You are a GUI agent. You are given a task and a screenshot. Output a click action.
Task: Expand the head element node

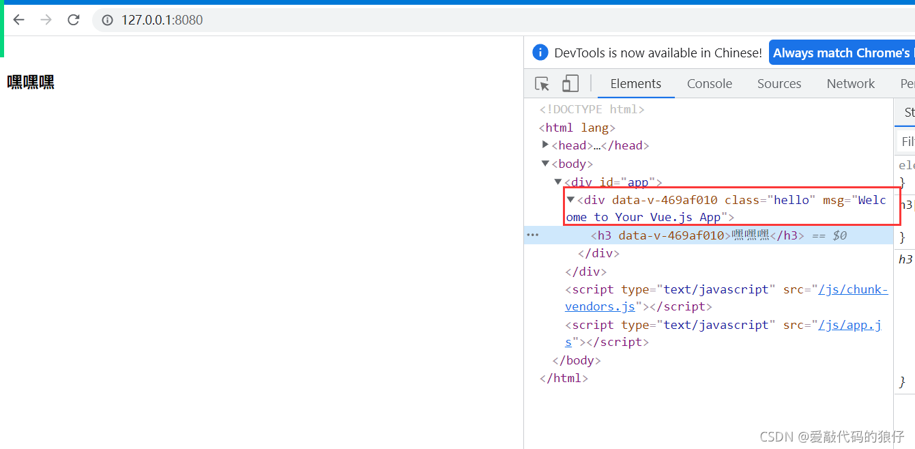pos(545,145)
